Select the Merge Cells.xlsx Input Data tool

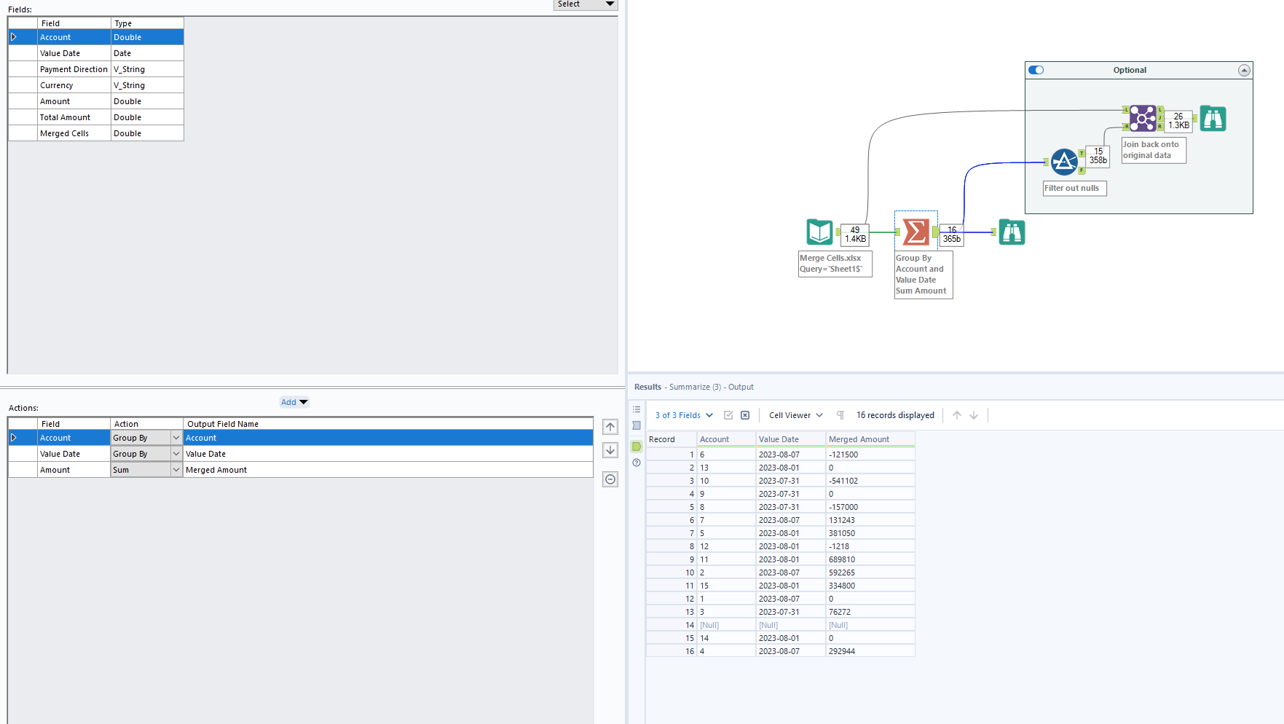[819, 232]
